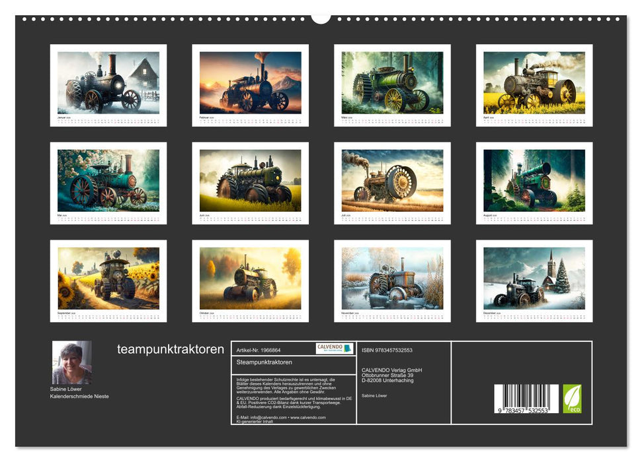Select the März green forest tractor image
Screen dimensions: 642x462
tap(392, 82)
